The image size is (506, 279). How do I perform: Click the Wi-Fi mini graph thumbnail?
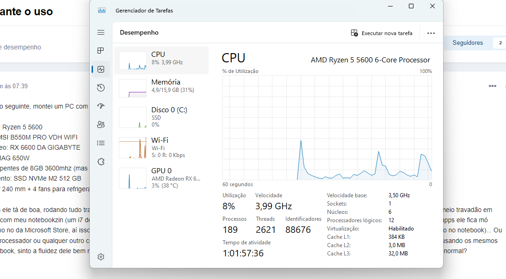[133, 148]
